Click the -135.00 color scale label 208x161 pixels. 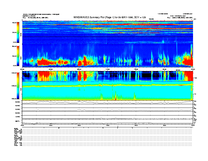click(x=14, y=86)
